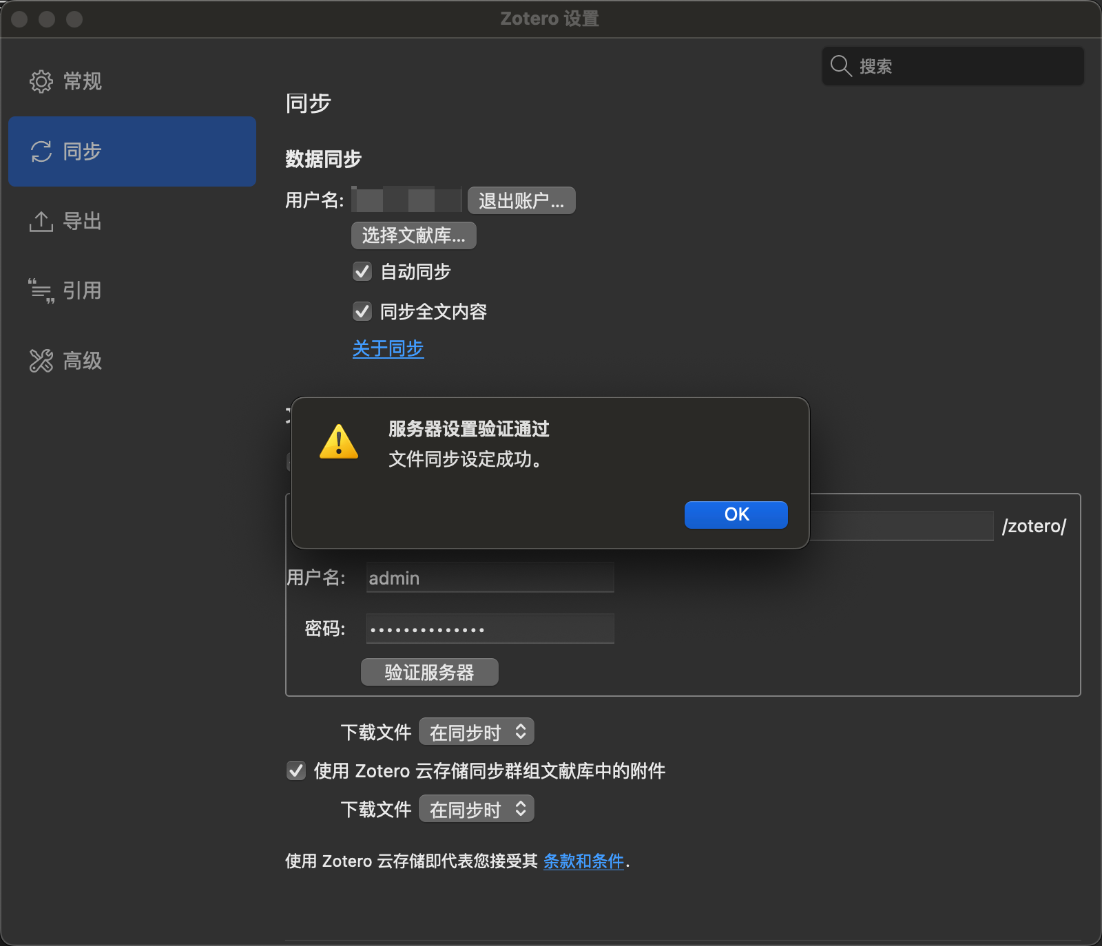
Task: Toggle the 自动同步 checkbox
Action: tap(362, 272)
